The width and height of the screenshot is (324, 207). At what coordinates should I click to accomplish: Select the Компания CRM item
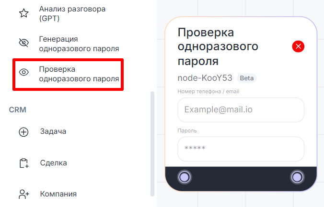[x=58, y=194]
